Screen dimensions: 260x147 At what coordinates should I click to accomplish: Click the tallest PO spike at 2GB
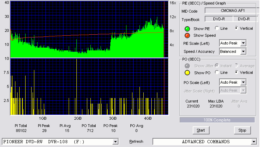[x=76, y=87]
